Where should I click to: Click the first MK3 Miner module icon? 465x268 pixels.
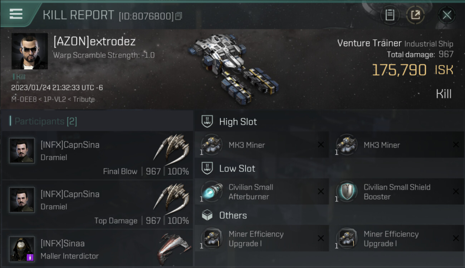click(211, 145)
